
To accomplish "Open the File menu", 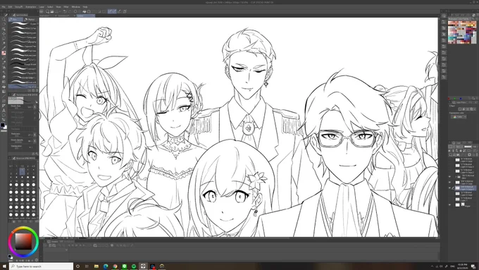I will (4, 7).
